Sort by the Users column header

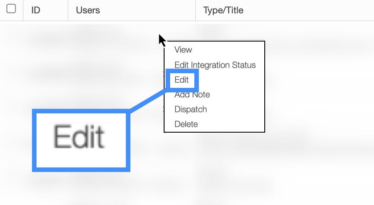coord(88,10)
